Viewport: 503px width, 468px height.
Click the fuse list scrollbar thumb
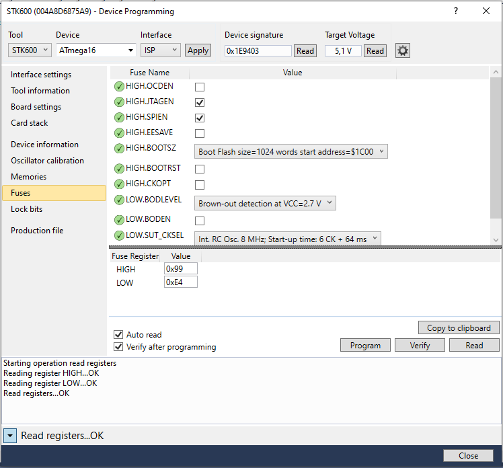coord(496,148)
